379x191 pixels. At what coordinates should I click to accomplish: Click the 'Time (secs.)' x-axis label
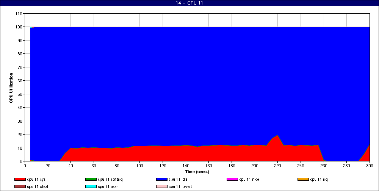pyautogui.click(x=197, y=172)
